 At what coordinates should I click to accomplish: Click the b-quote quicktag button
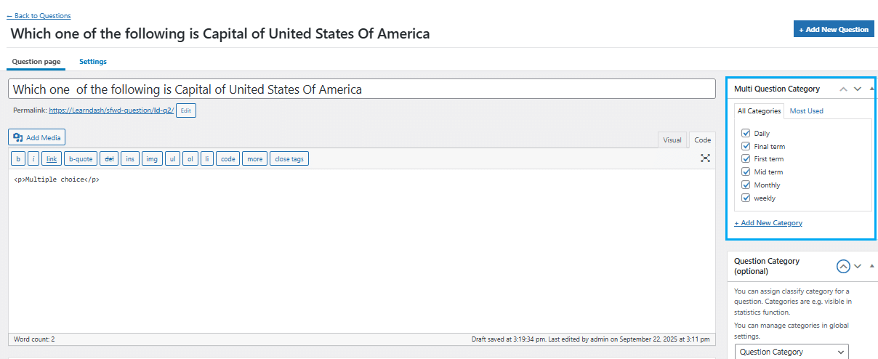pos(81,158)
